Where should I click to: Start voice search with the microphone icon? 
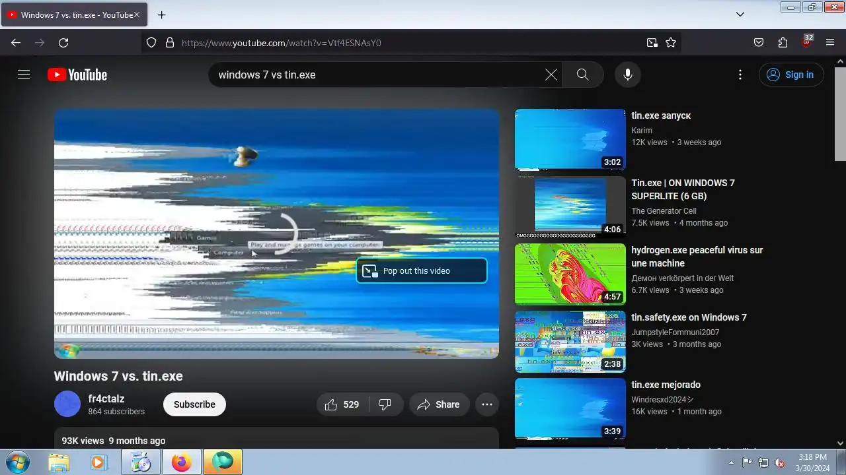[628, 75]
